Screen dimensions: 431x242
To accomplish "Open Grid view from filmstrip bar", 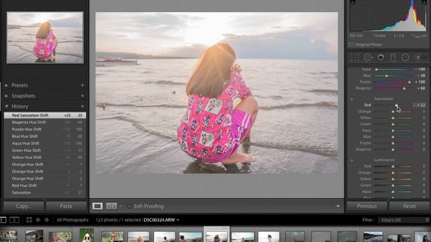I will (x=29, y=220).
